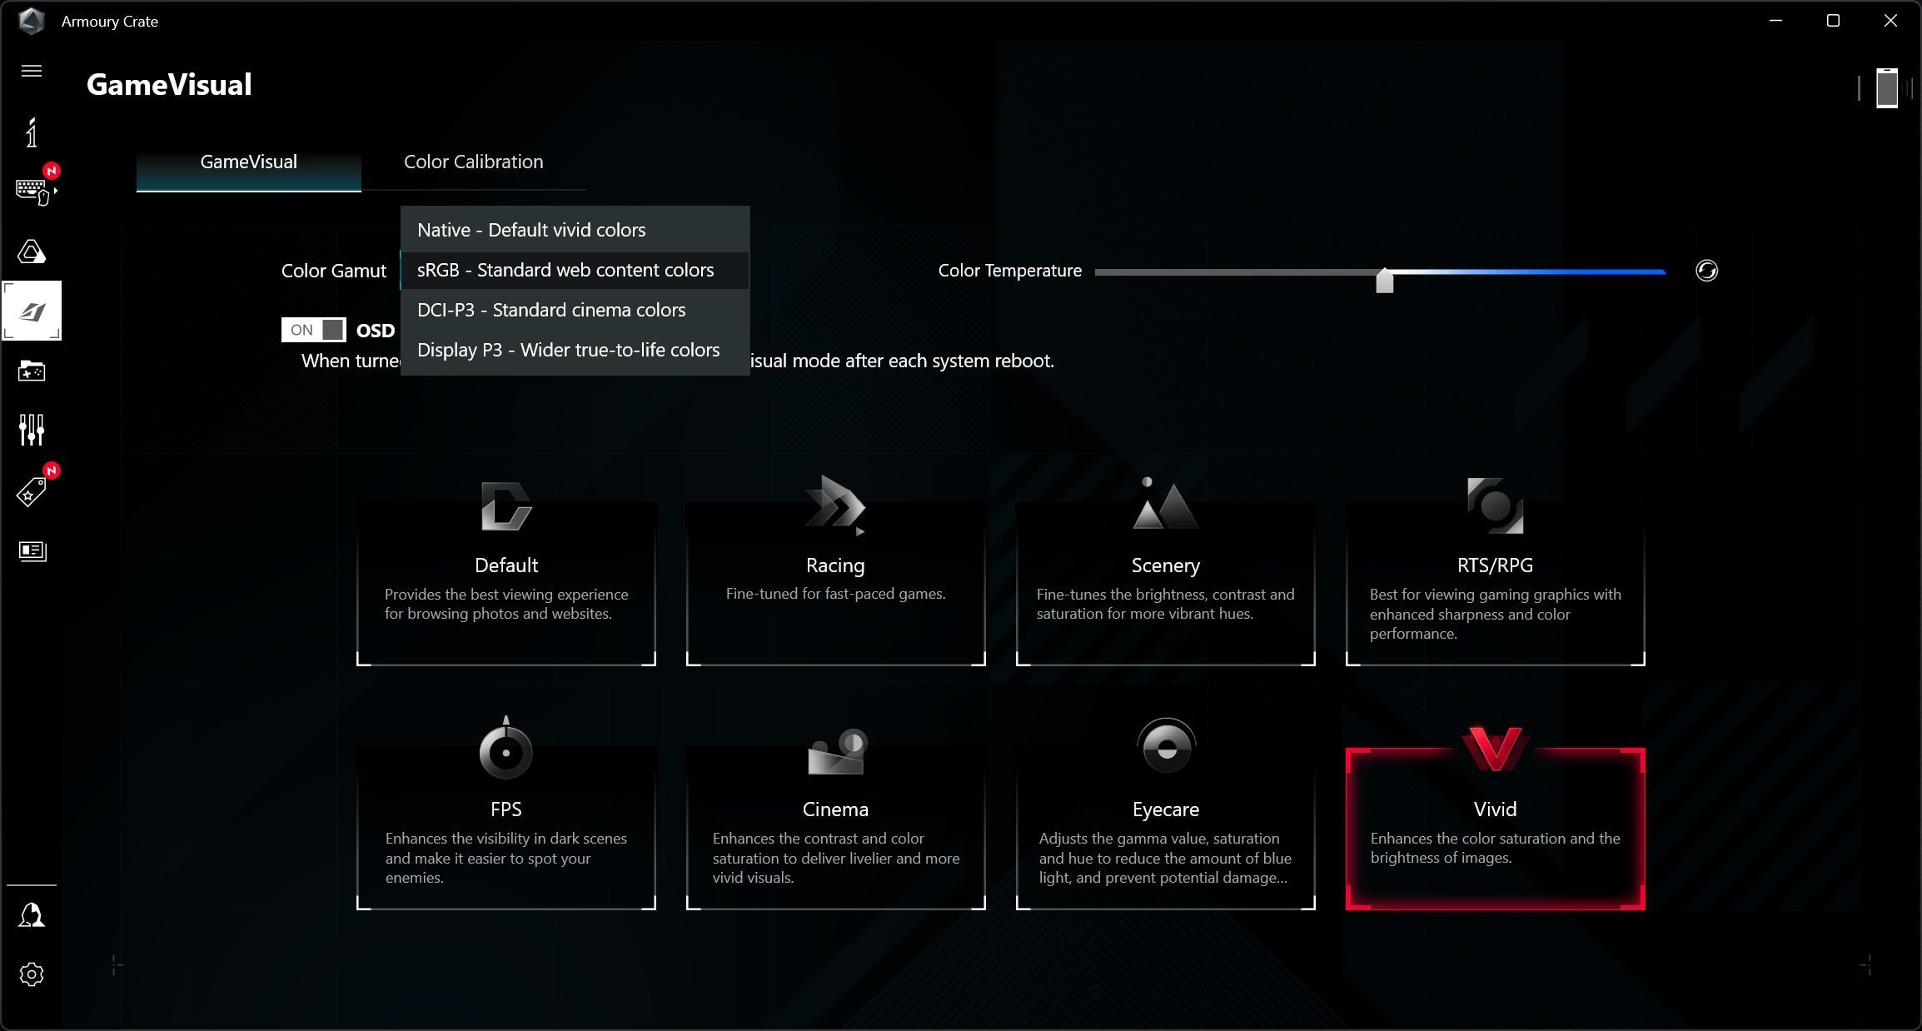
Task: Open the Settings gear icon
Action: coord(32,974)
